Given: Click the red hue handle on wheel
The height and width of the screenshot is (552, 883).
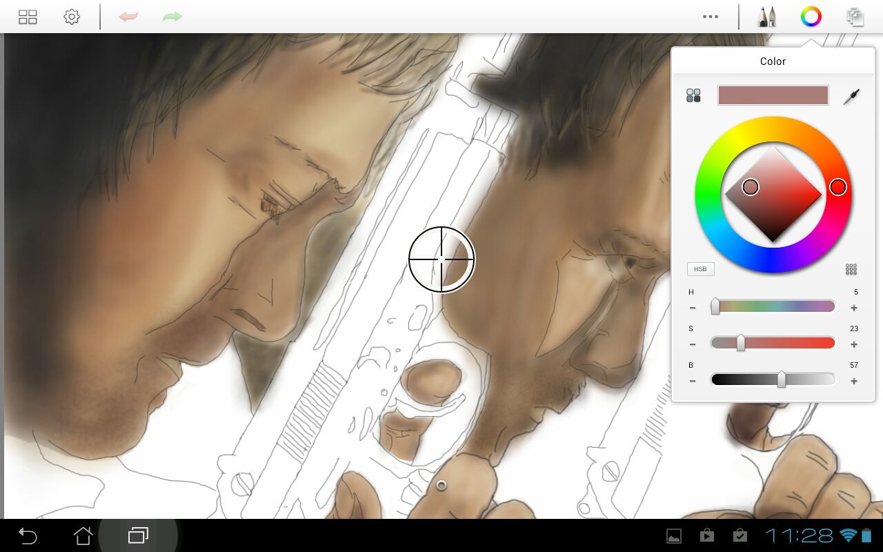Looking at the screenshot, I should 838,187.
